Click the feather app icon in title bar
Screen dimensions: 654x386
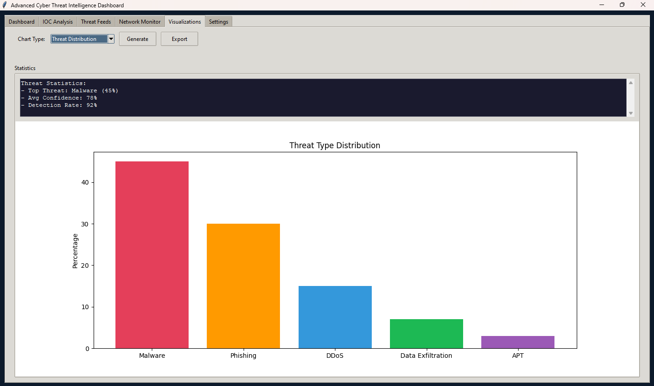coord(5,5)
